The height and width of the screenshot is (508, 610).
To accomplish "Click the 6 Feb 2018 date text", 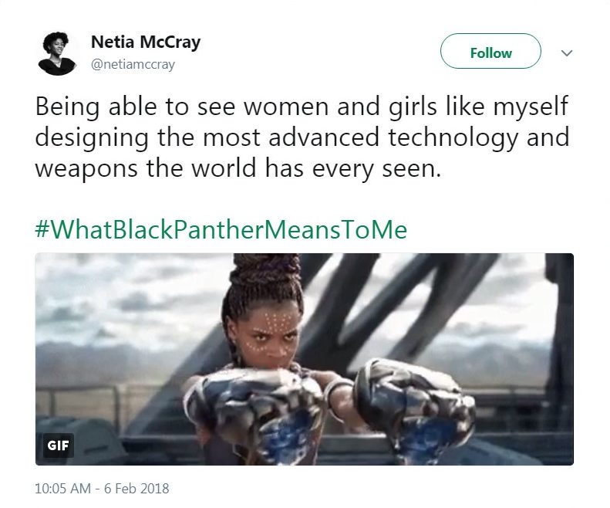I will pyautogui.click(x=136, y=489).
